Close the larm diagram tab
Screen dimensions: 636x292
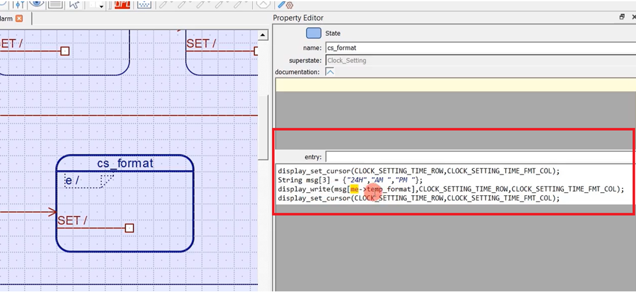point(19,19)
